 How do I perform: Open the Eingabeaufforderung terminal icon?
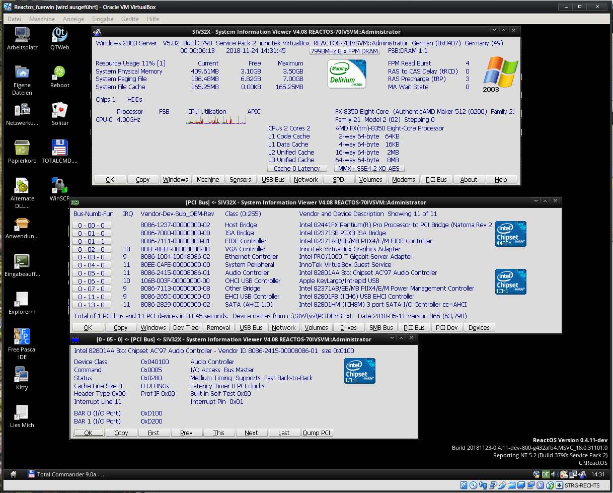coord(22,261)
